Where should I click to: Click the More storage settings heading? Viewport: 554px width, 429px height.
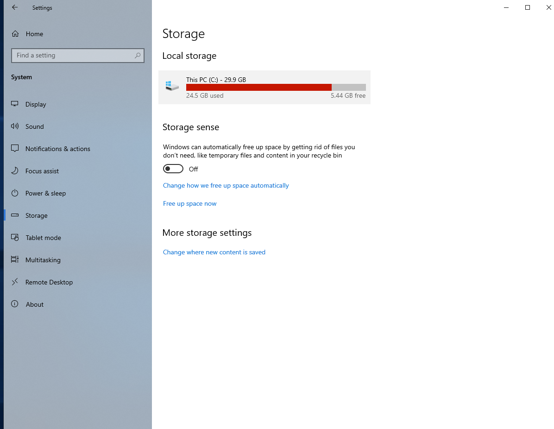tap(207, 233)
